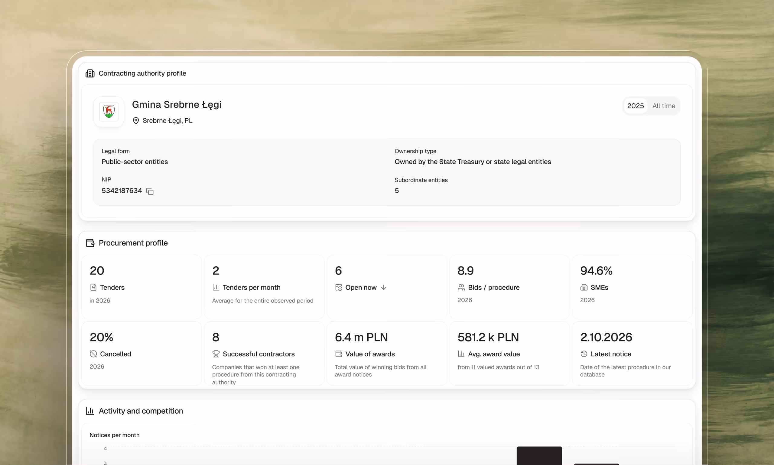Click the Notices per month chart title
This screenshot has height=465, width=774.
(x=115, y=435)
